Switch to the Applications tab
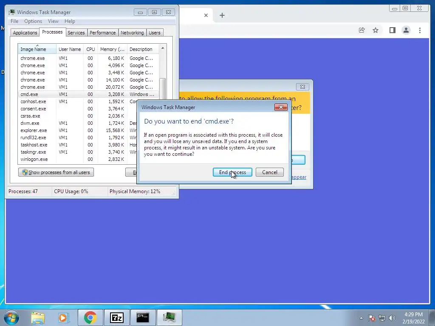This screenshot has height=326, width=435. click(25, 33)
